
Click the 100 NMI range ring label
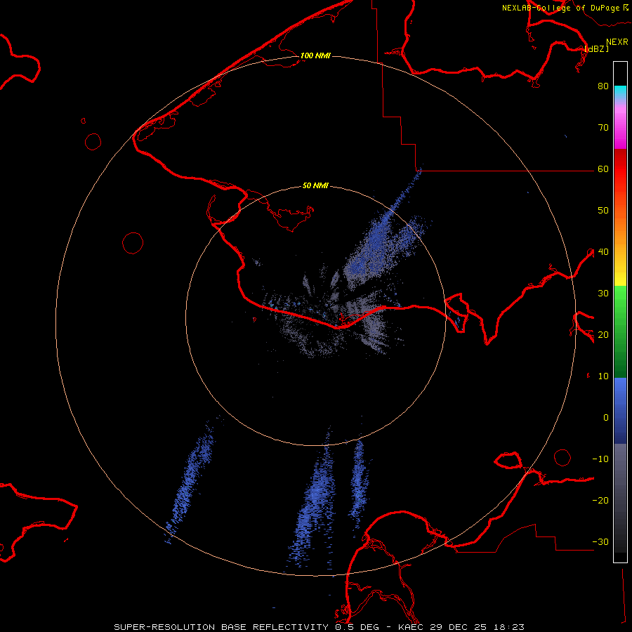pos(315,55)
